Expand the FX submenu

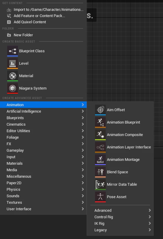click(x=44, y=144)
